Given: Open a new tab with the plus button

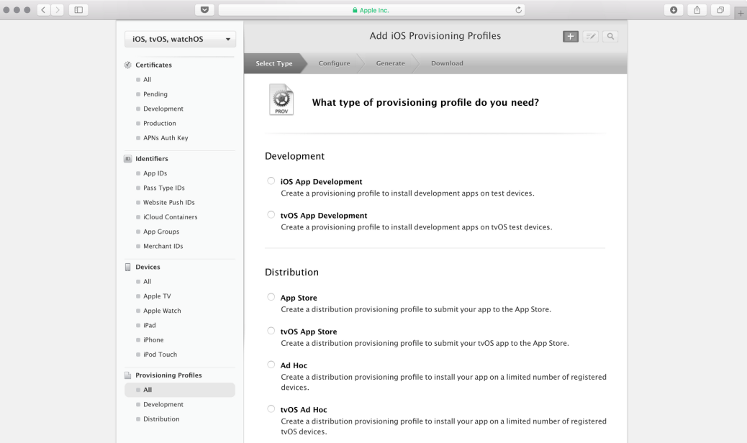Looking at the screenshot, I should tap(741, 14).
